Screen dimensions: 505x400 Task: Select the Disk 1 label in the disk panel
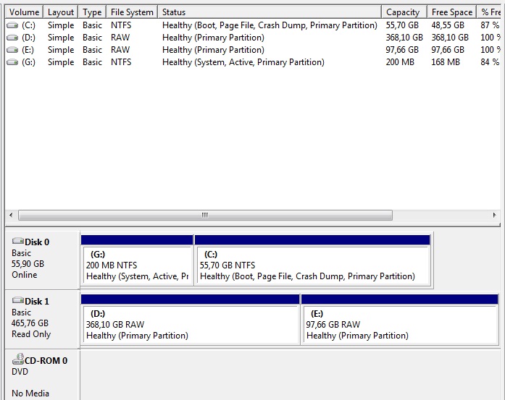[37, 302]
